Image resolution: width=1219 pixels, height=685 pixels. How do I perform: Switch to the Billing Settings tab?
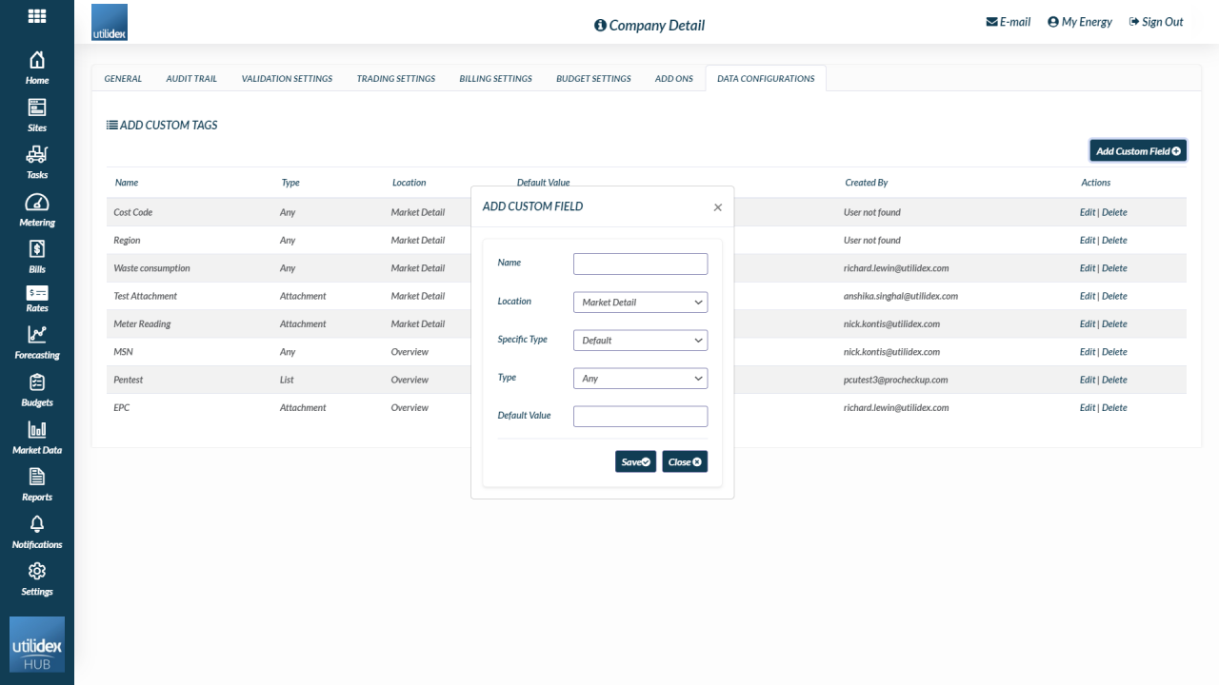tap(495, 78)
